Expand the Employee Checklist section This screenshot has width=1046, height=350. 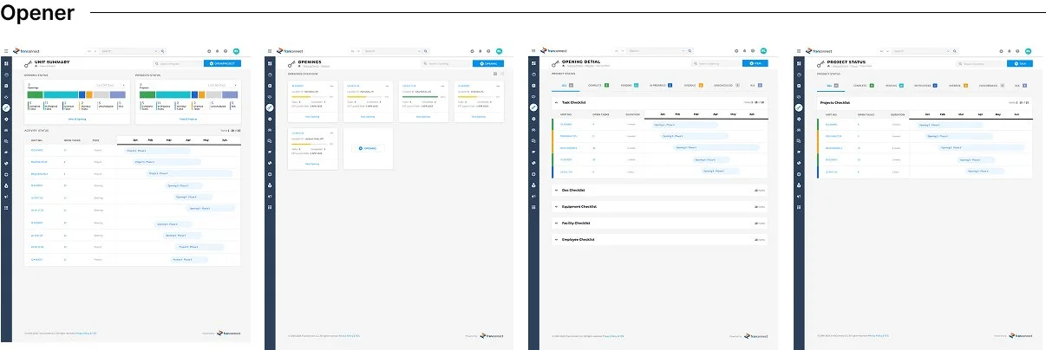[x=556, y=239]
